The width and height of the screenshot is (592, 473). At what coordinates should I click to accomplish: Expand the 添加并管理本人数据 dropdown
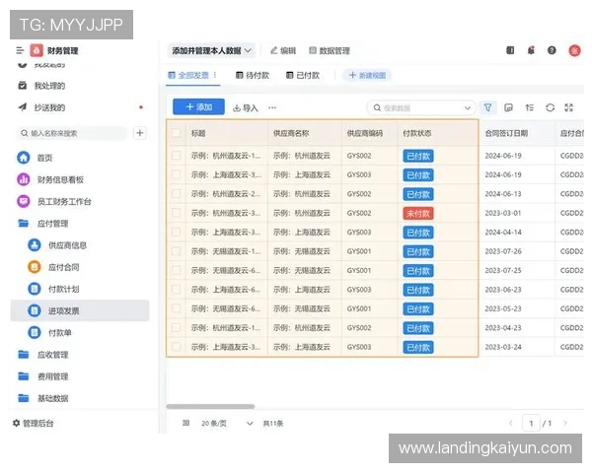(x=211, y=50)
